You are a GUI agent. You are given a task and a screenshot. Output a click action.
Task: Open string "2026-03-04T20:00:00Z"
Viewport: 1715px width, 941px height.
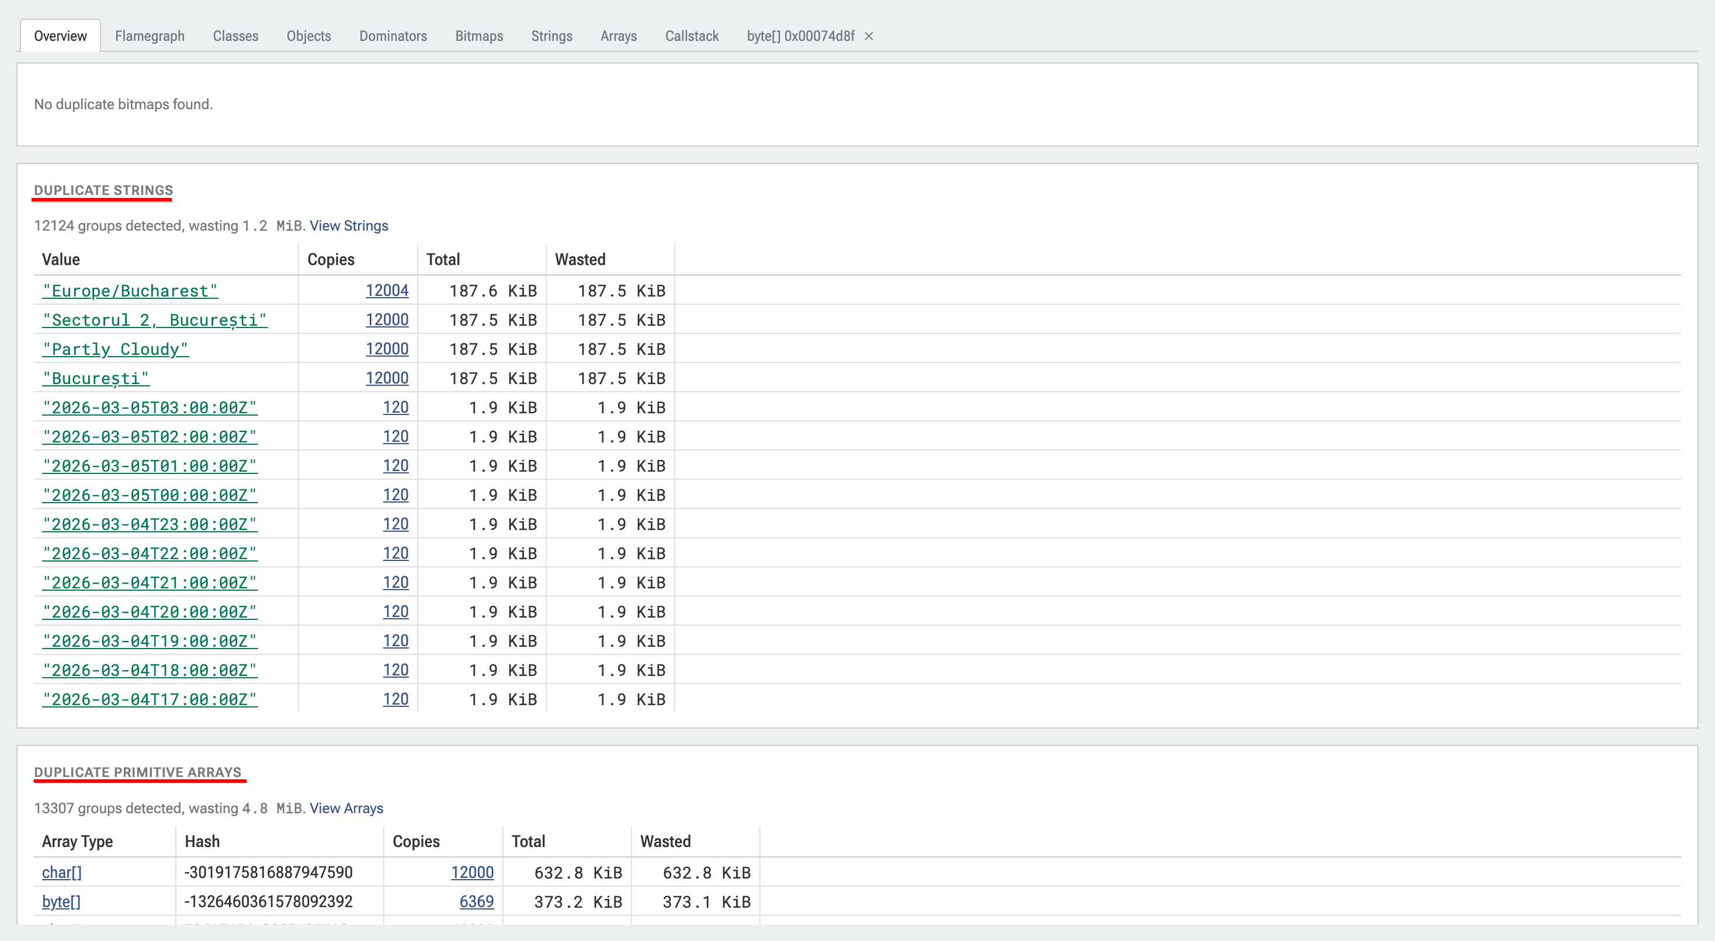[150, 612]
